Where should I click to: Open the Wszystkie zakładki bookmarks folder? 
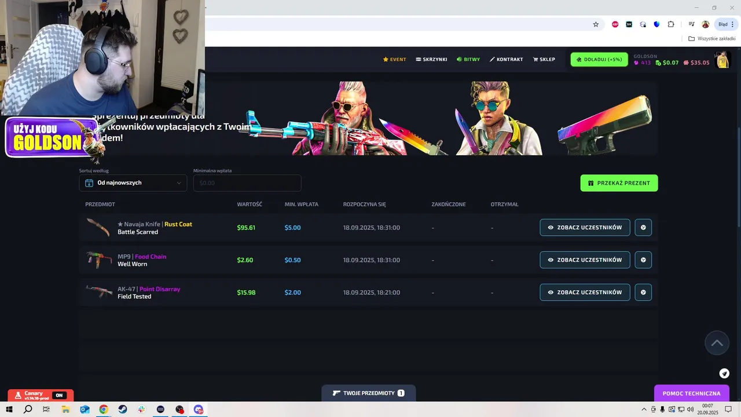[x=711, y=39]
